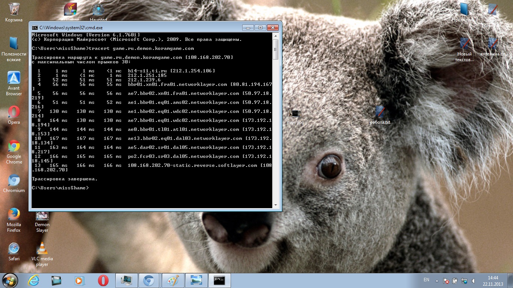Click the Трассировка завершена. line
Image resolution: width=513 pixels, height=288 pixels.
pos(65,179)
